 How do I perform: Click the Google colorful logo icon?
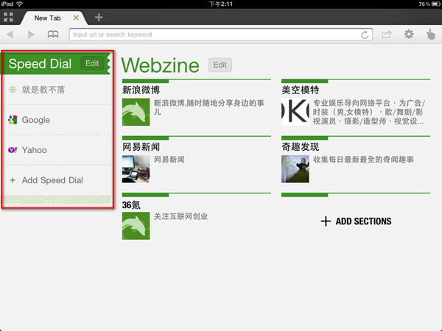tap(13, 120)
